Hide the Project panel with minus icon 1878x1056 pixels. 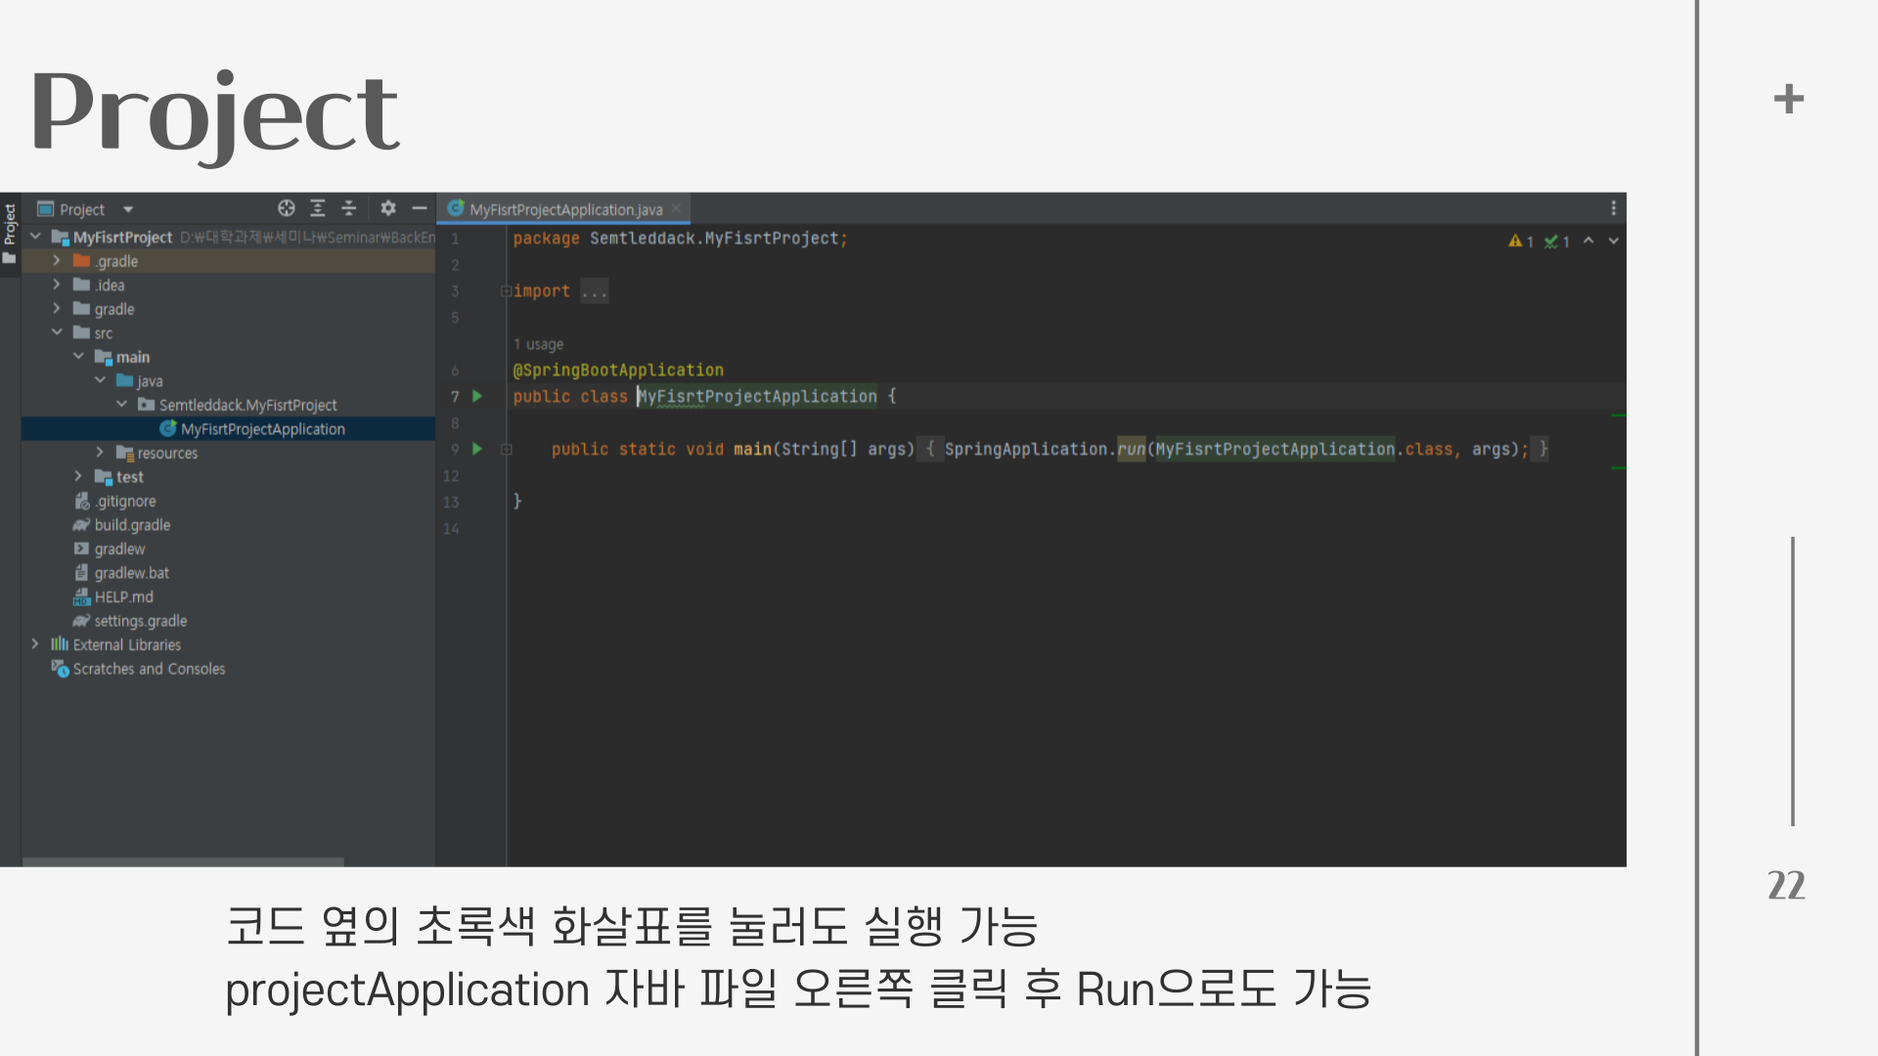pyautogui.click(x=420, y=208)
